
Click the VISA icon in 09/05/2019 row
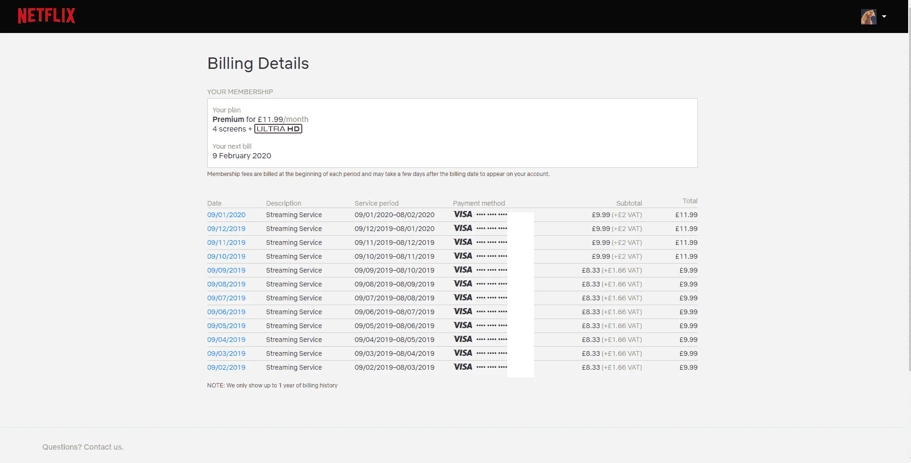[x=463, y=325]
